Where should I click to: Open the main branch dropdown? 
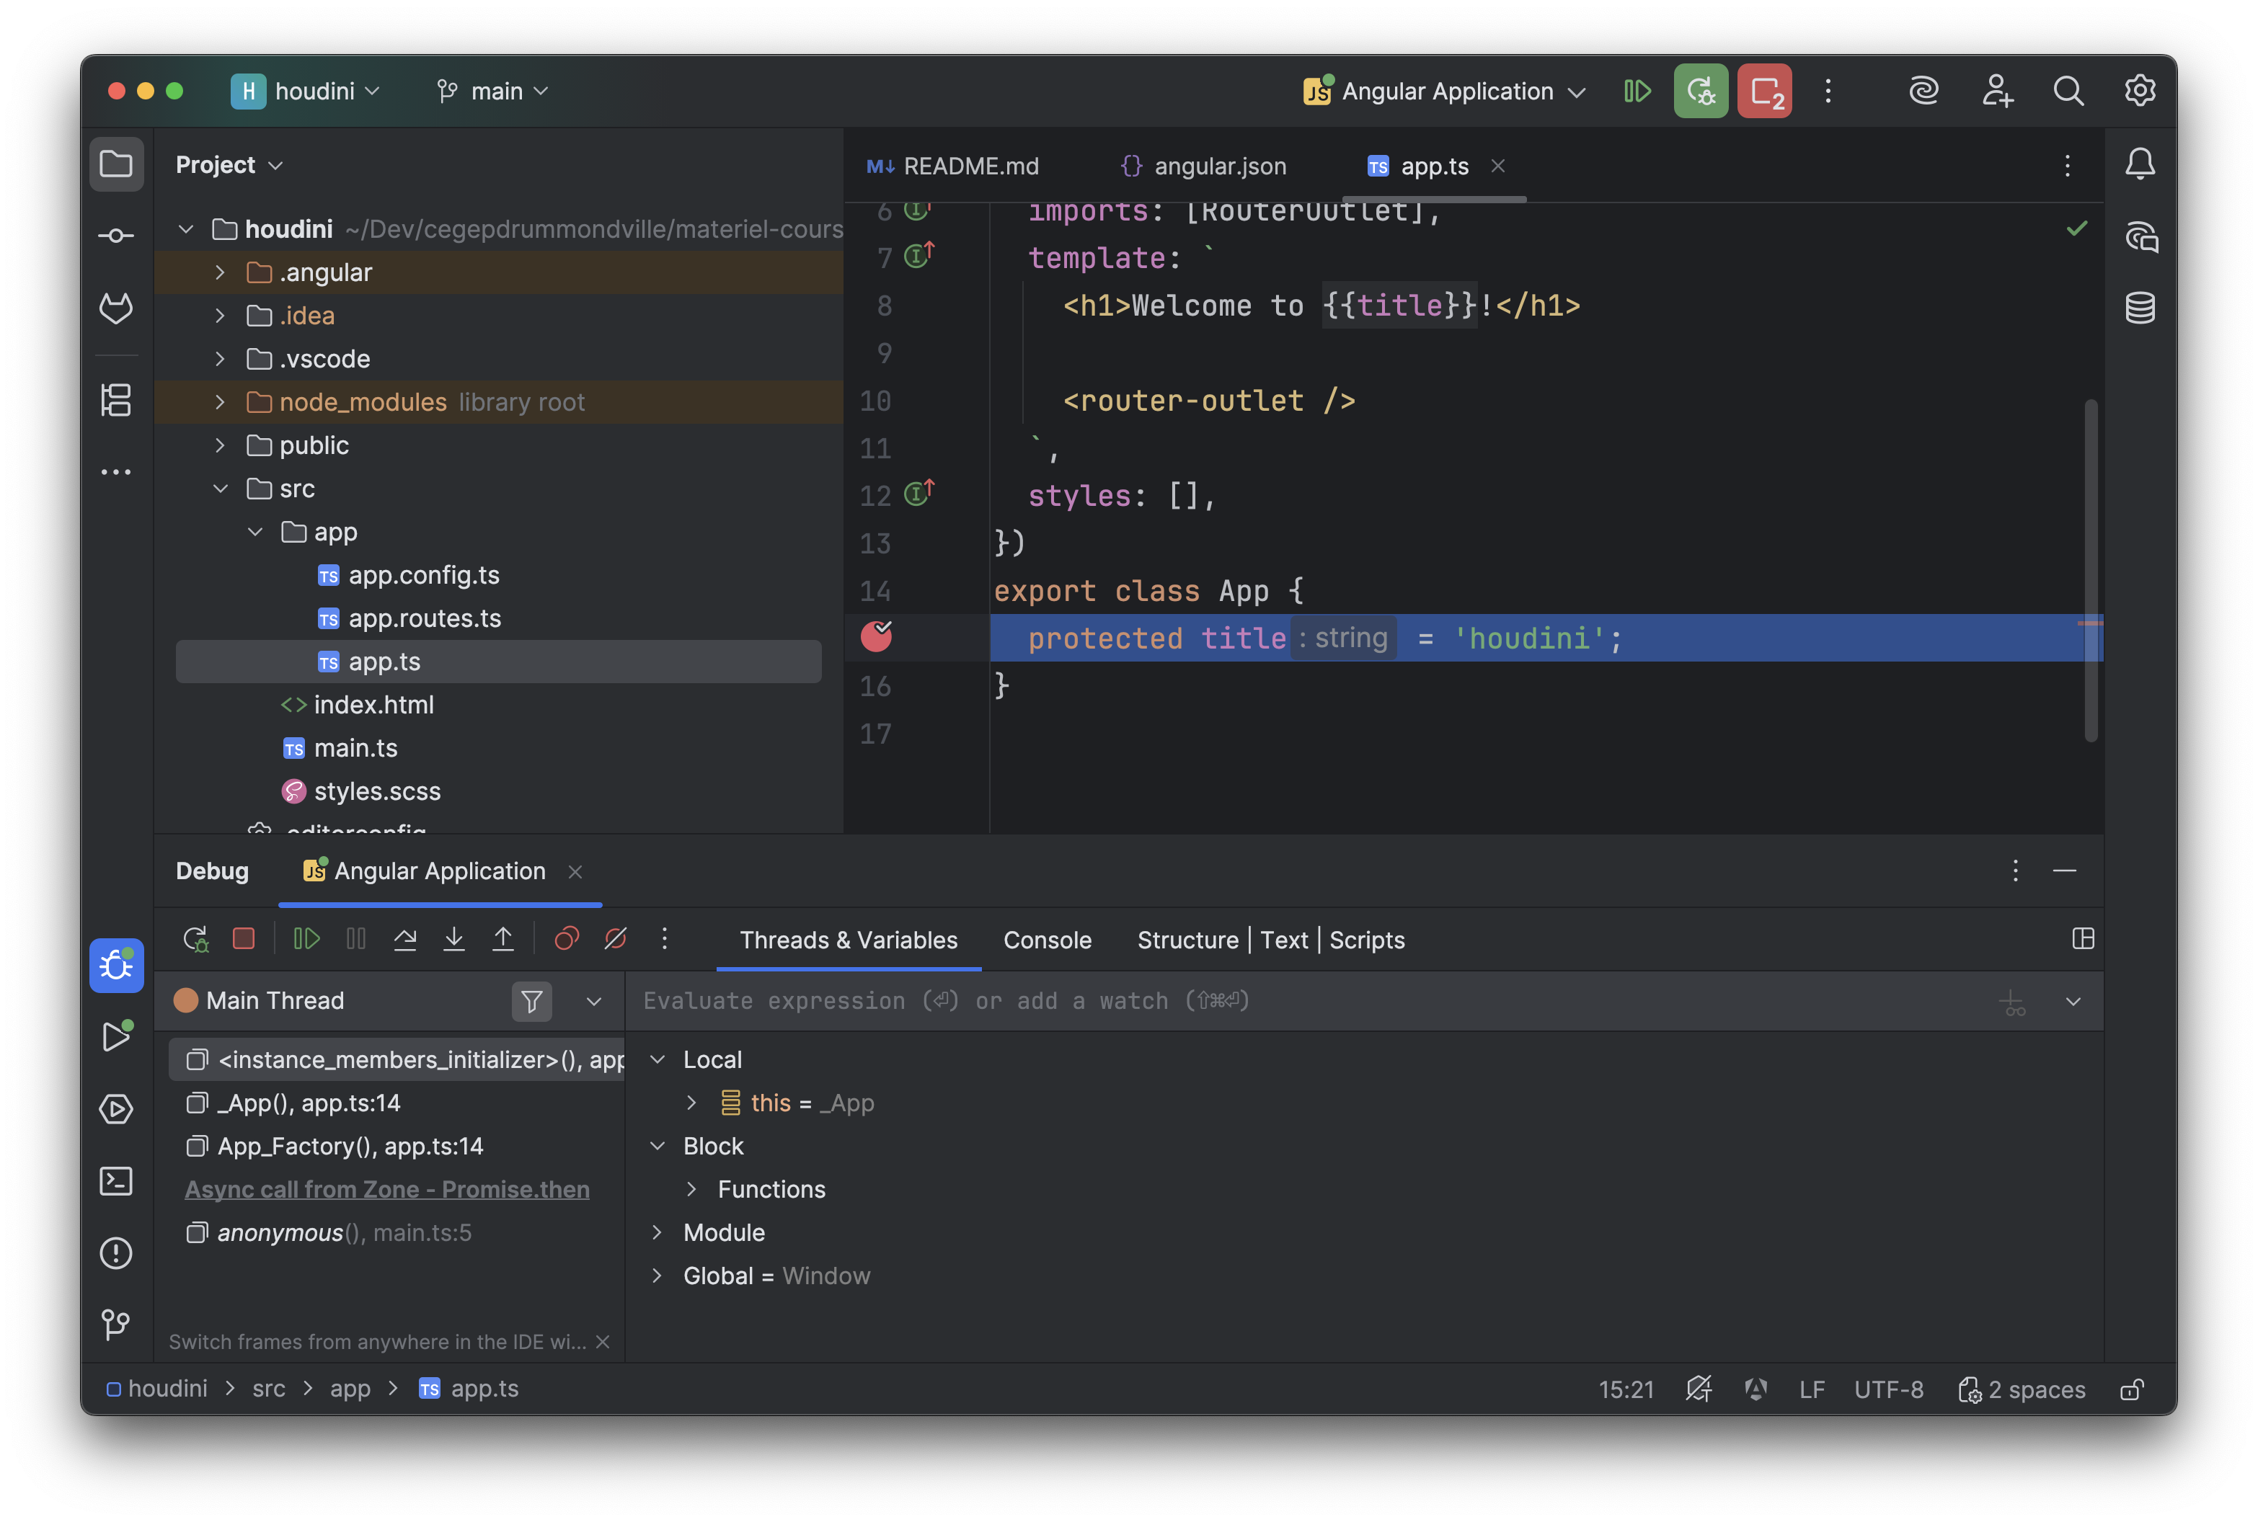[492, 92]
